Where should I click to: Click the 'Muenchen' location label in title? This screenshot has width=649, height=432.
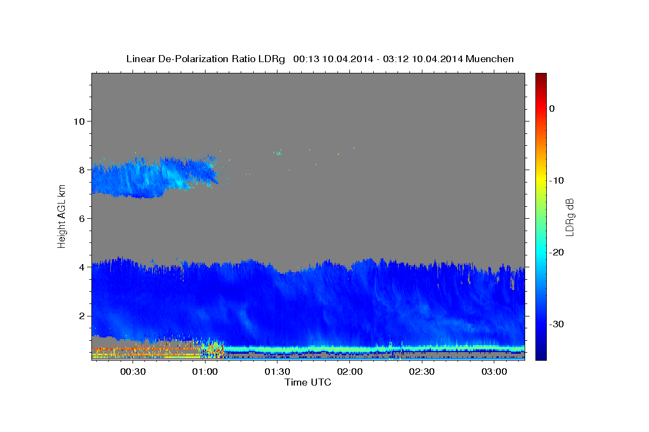click(491, 59)
